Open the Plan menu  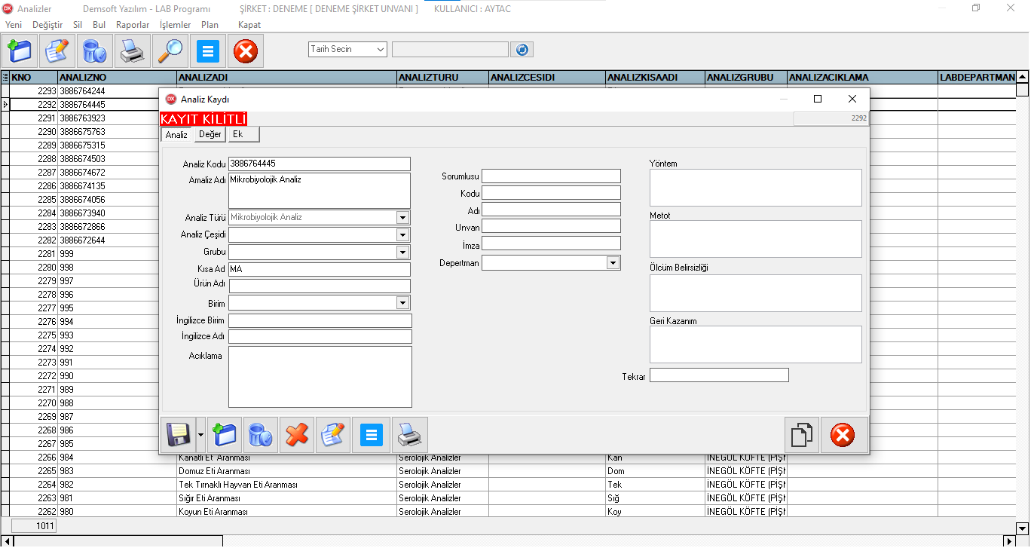point(210,25)
